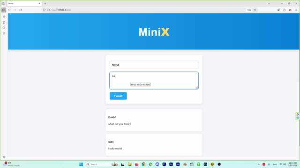
Task: Submit with the Tweet button
Action: point(118,96)
